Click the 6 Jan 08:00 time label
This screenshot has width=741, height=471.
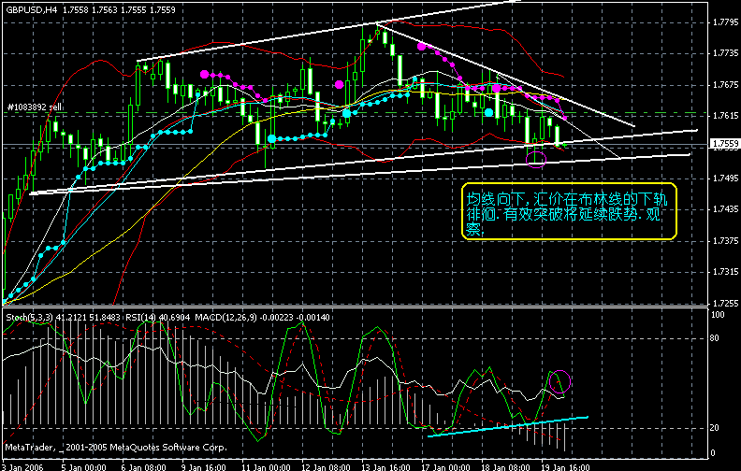click(144, 467)
